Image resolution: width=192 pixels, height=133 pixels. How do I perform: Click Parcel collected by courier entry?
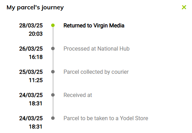96,72
